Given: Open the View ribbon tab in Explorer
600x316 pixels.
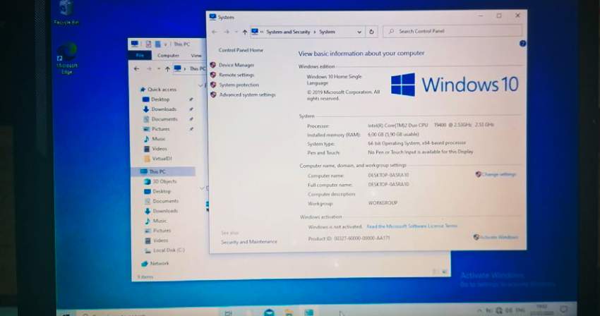Looking at the screenshot, I should 196,56.
